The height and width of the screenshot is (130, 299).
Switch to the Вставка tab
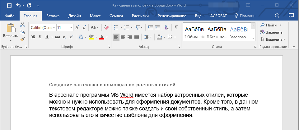click(53, 16)
